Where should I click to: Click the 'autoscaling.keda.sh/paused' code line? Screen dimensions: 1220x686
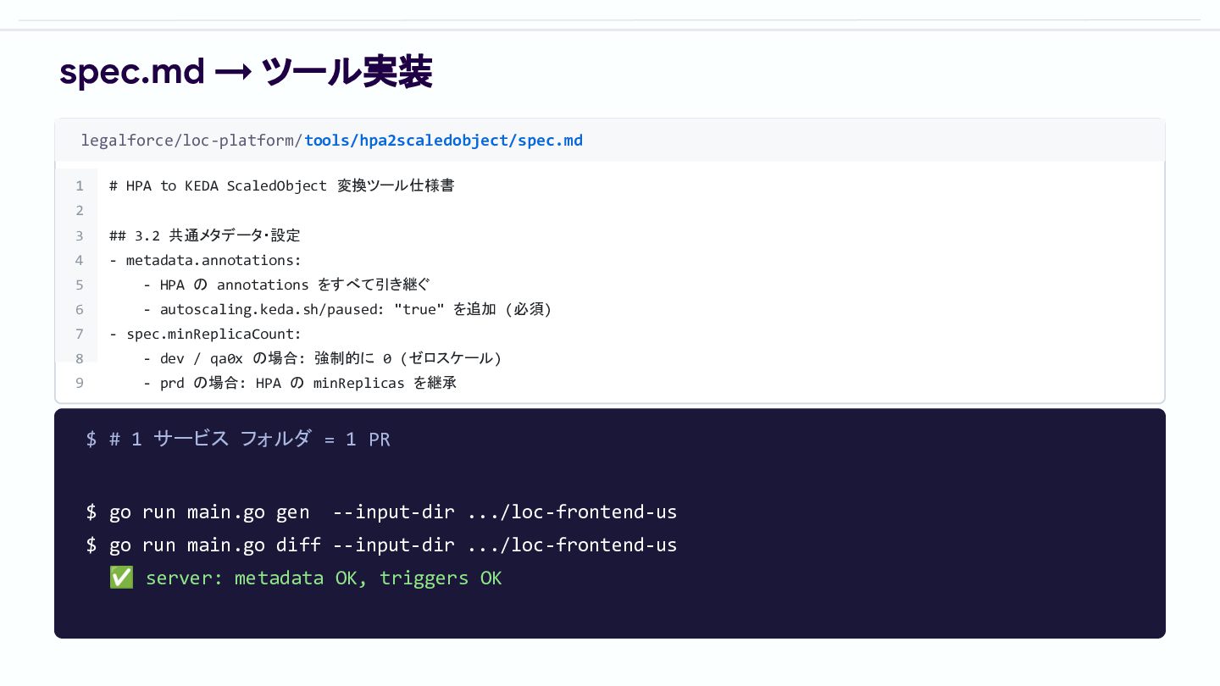tap(347, 309)
